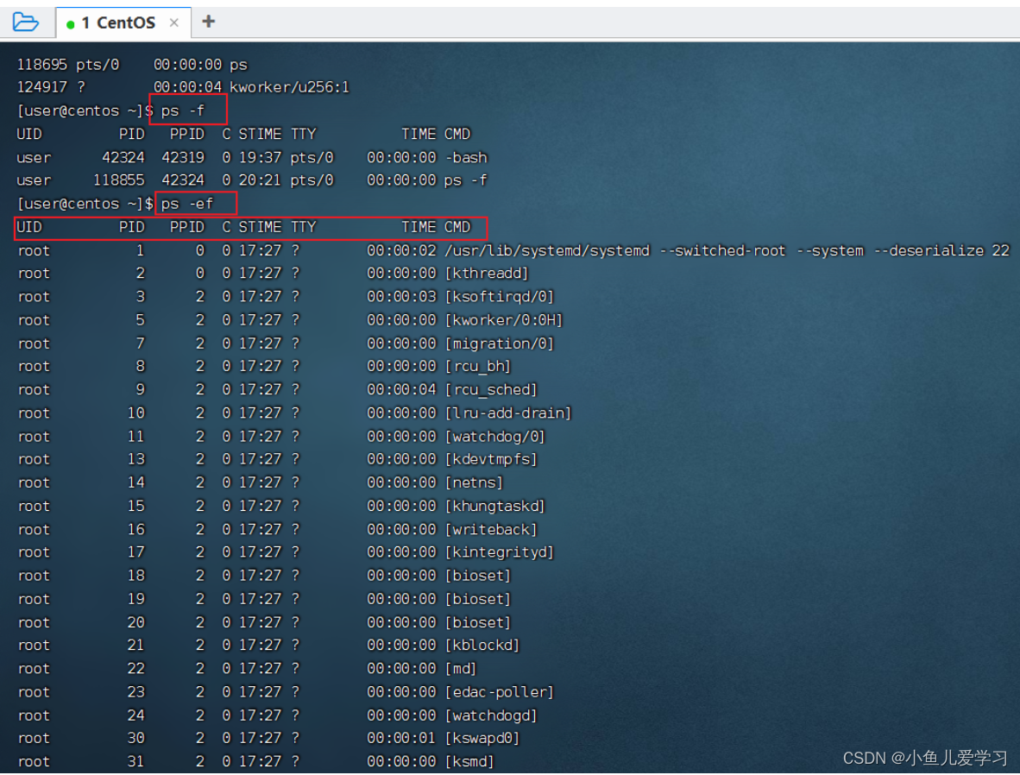Close the 1 CentOS tab
The height and width of the screenshot is (775, 1020).
coord(173,22)
